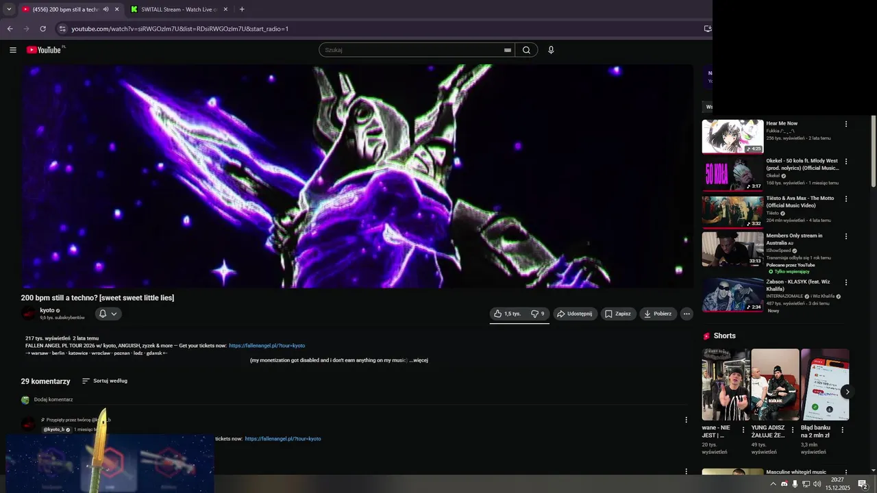This screenshot has height=493, width=877.
Task: Switch to the SWITALL Stream browser tab
Action: 180,10
